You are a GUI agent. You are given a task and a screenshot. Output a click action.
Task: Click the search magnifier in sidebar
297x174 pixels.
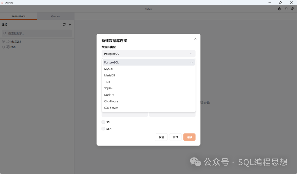coord(5,33)
